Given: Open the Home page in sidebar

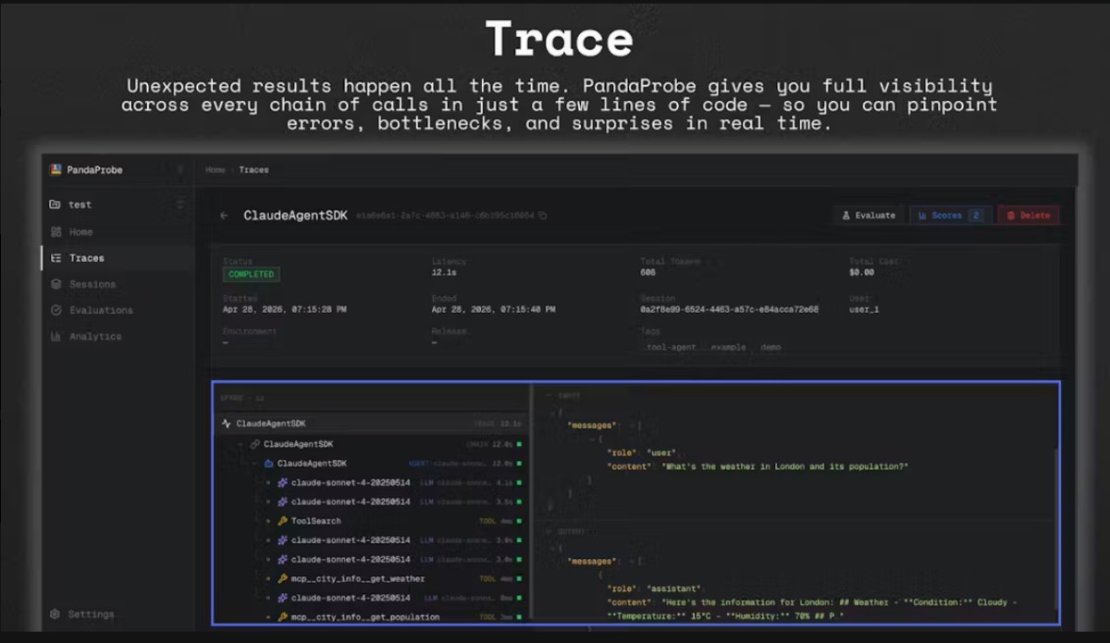Looking at the screenshot, I should coord(117,232).
